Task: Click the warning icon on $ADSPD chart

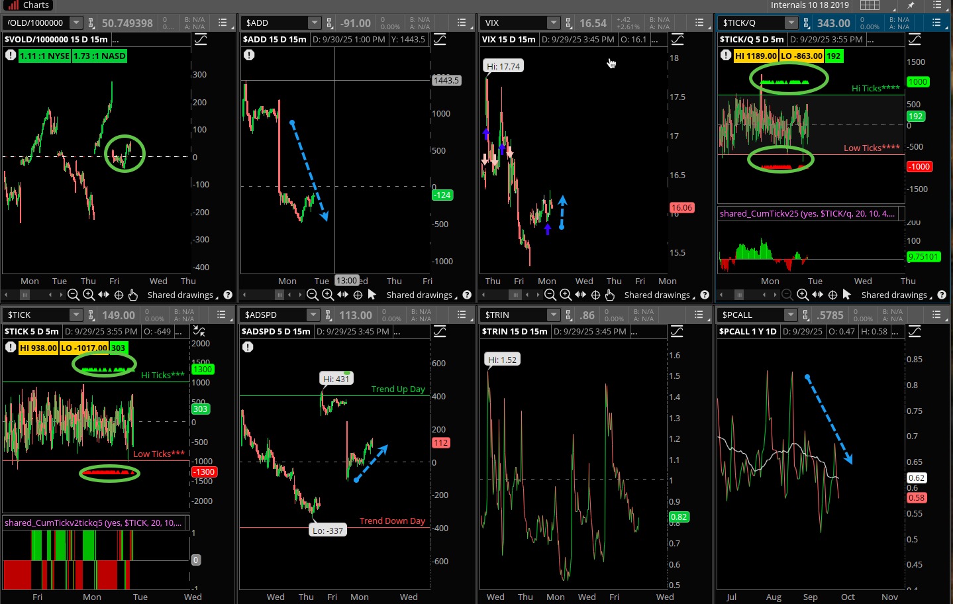Action: [248, 347]
